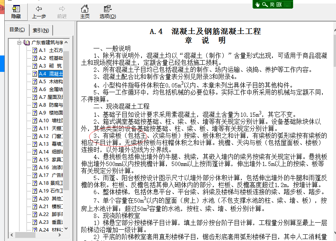
Task: Open topic A.22 脚手
Action: coord(51,214)
